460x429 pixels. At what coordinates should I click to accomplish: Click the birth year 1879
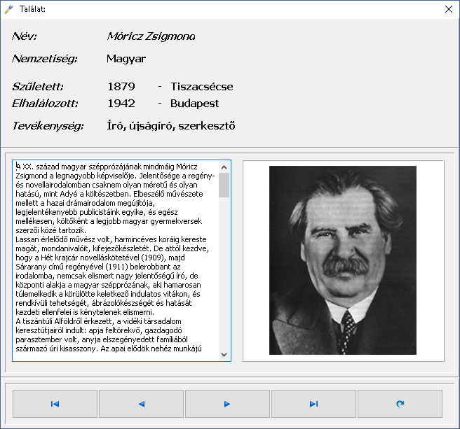(x=121, y=87)
